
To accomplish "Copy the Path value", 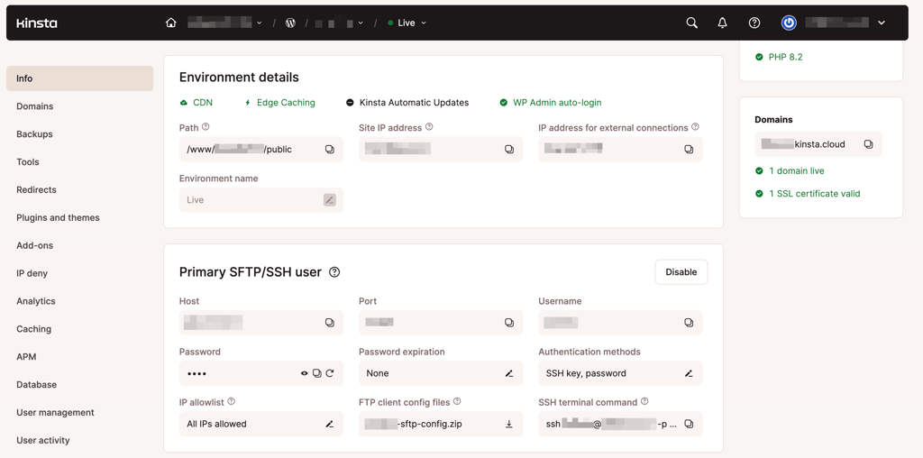I will pos(330,150).
